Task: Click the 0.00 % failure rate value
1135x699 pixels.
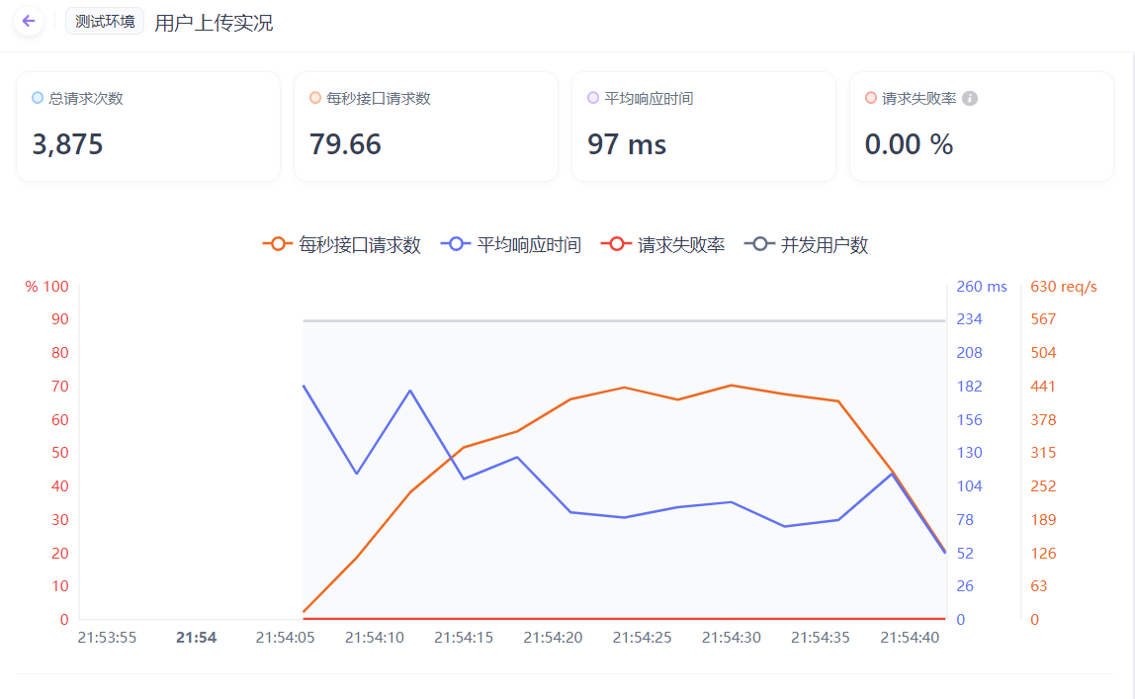Action: [x=909, y=144]
